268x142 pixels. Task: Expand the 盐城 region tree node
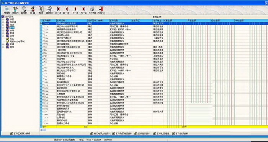tap(3, 44)
